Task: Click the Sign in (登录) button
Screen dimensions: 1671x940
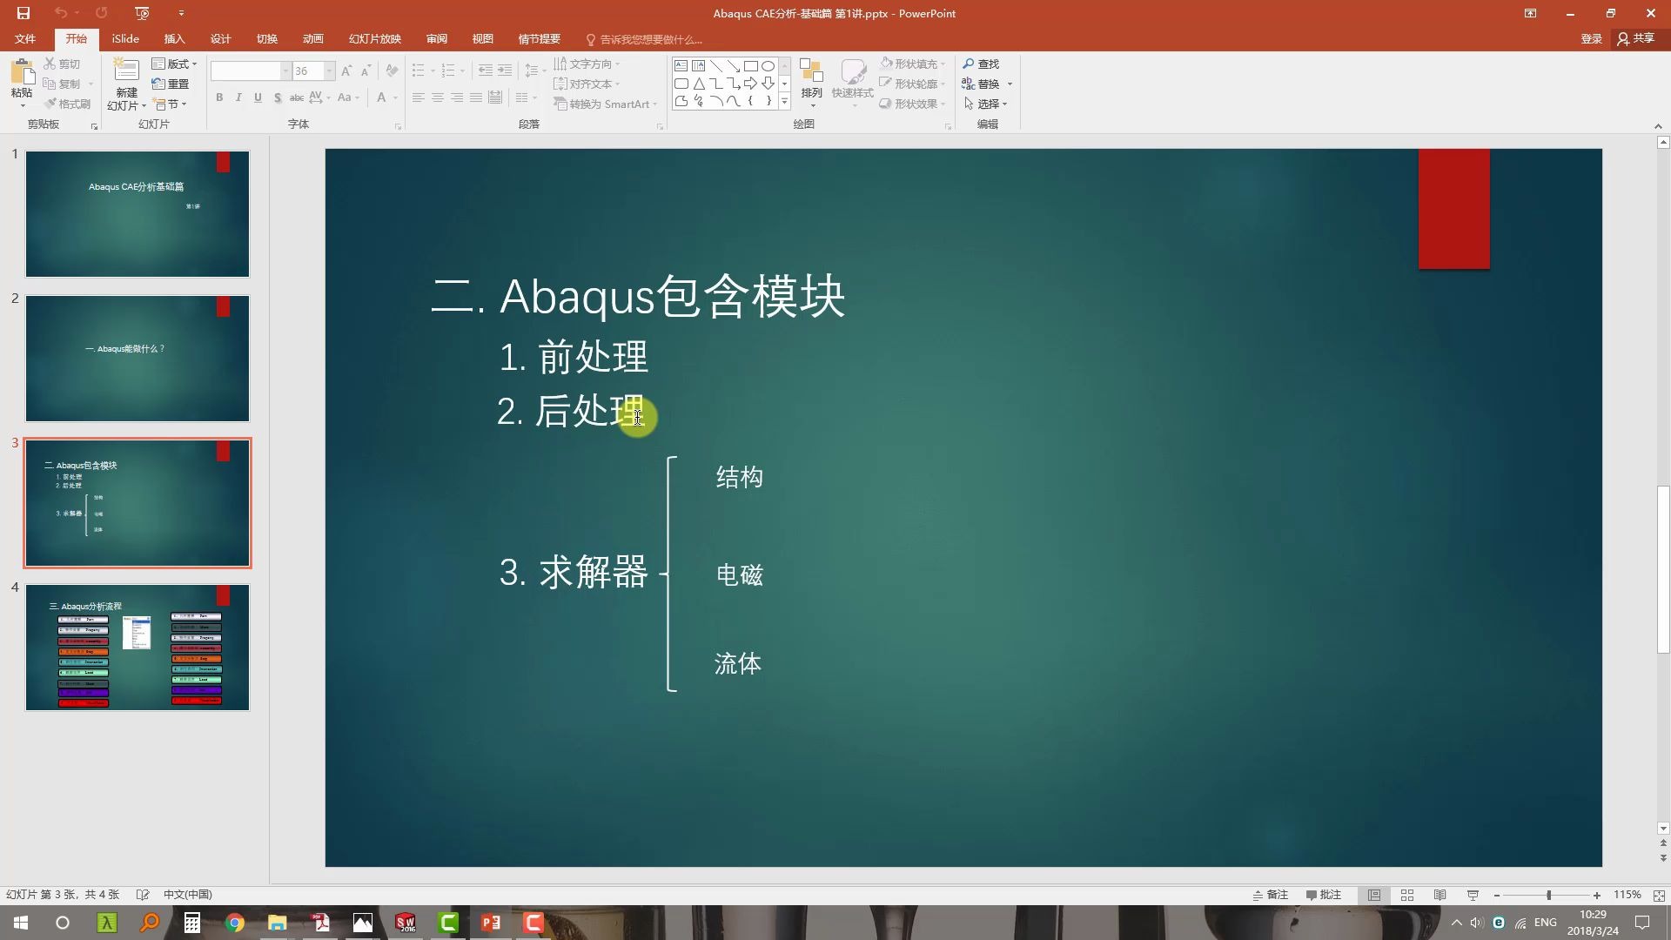Action: tap(1591, 39)
